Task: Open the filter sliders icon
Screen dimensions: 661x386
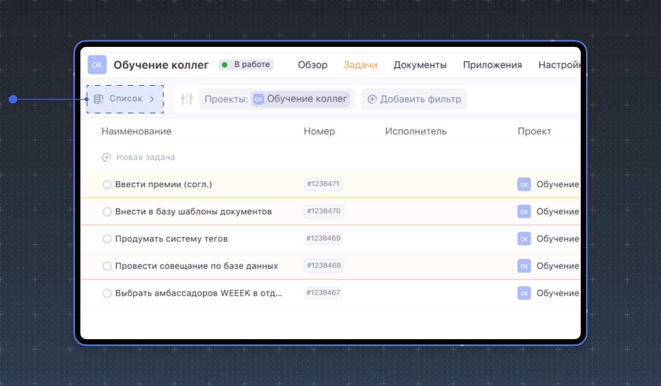Action: [x=186, y=99]
